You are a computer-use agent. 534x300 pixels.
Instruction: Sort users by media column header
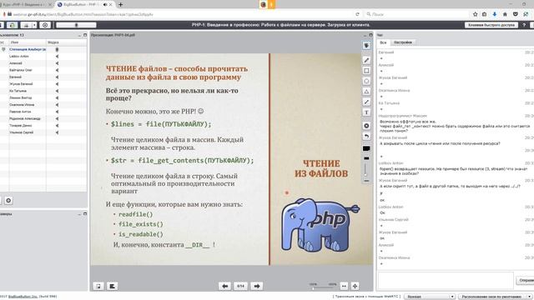tap(67, 42)
